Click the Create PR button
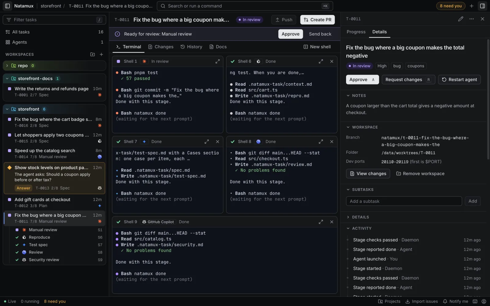The height and width of the screenshot is (306, 490). point(318,20)
